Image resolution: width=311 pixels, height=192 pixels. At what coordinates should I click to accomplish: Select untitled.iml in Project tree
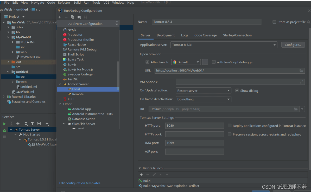click(29, 87)
